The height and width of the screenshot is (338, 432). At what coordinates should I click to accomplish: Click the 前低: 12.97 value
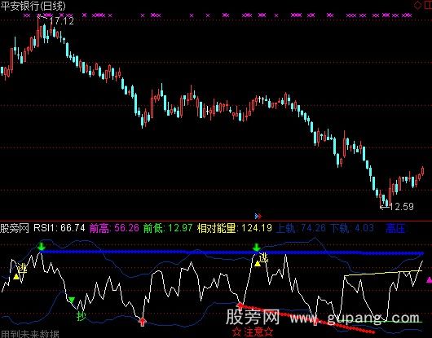point(168,228)
